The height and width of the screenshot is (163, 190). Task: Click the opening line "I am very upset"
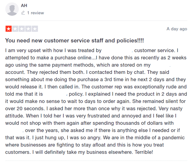pos(22,50)
